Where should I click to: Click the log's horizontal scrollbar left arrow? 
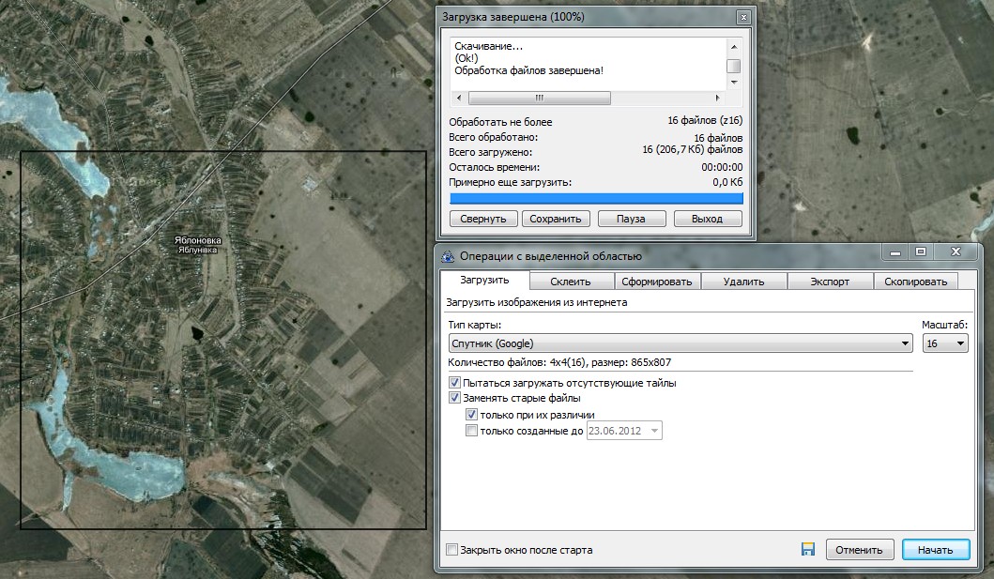[x=458, y=98]
